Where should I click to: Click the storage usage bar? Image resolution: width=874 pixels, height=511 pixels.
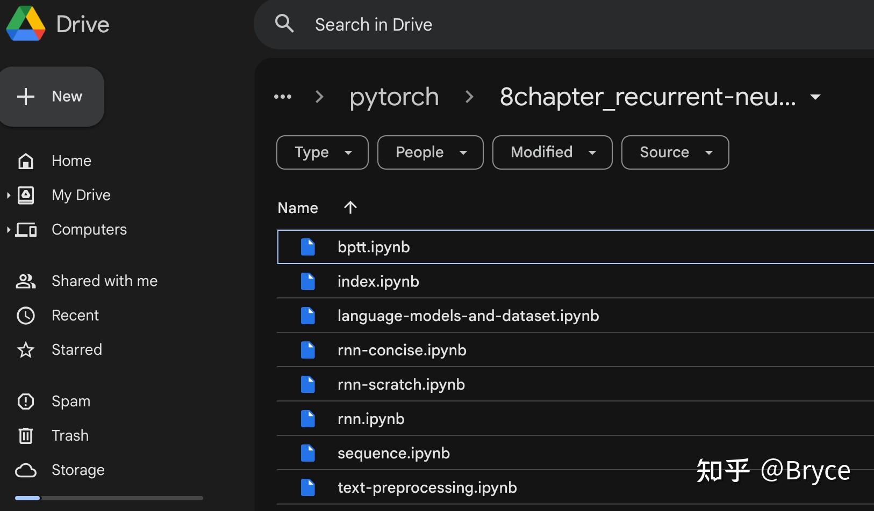108,498
